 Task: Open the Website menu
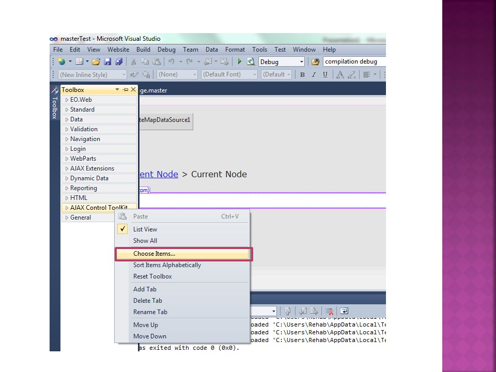tap(118, 50)
